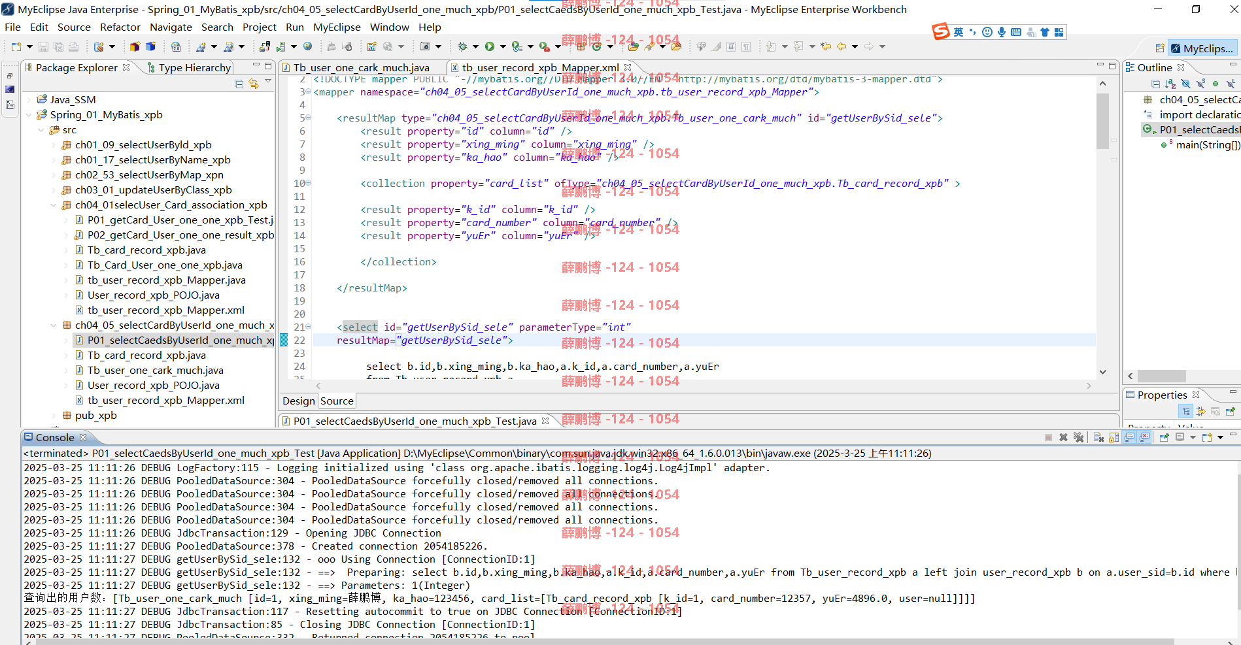The image size is (1241, 645).
Task: Toggle Show Console on standard out change
Action: pos(1129,437)
